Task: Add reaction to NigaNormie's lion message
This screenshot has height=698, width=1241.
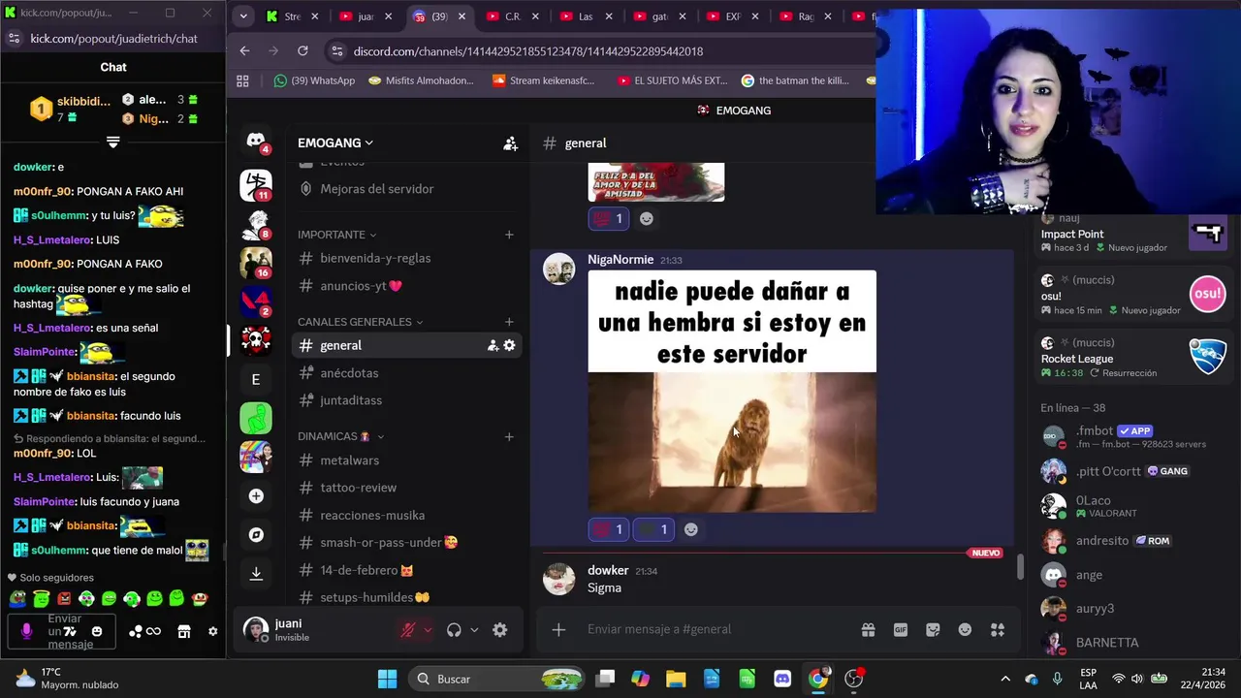Action: pos(691,529)
